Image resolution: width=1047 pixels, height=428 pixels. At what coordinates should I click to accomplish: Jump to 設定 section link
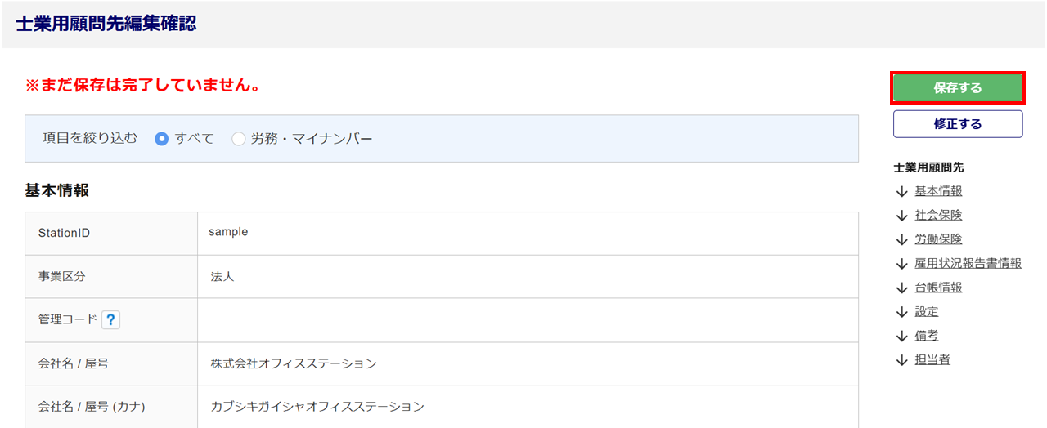pyautogui.click(x=927, y=311)
